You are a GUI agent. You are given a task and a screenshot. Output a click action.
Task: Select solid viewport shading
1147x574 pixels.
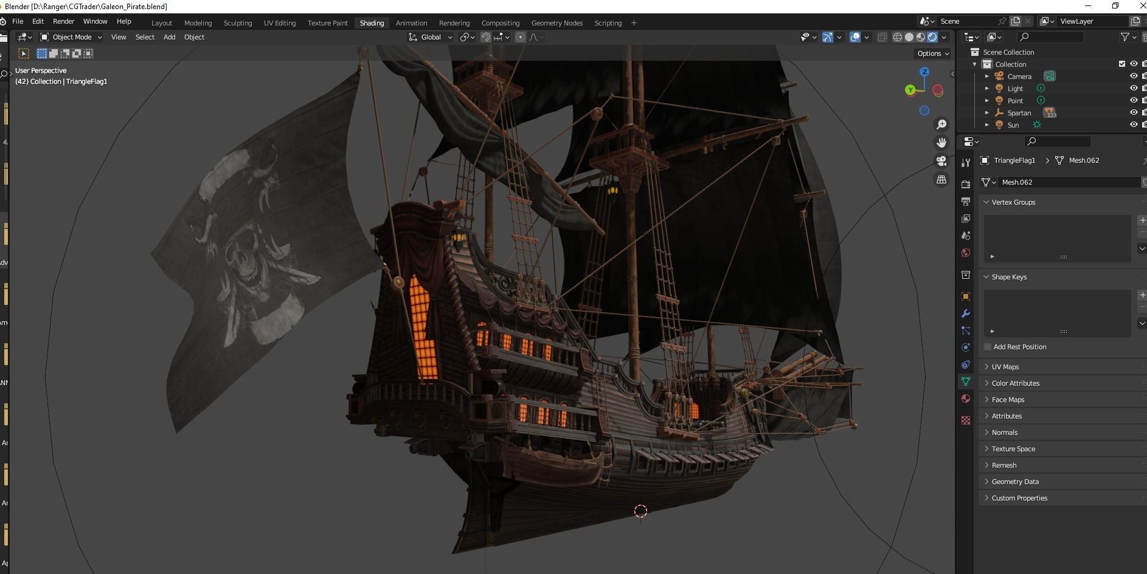pos(909,37)
